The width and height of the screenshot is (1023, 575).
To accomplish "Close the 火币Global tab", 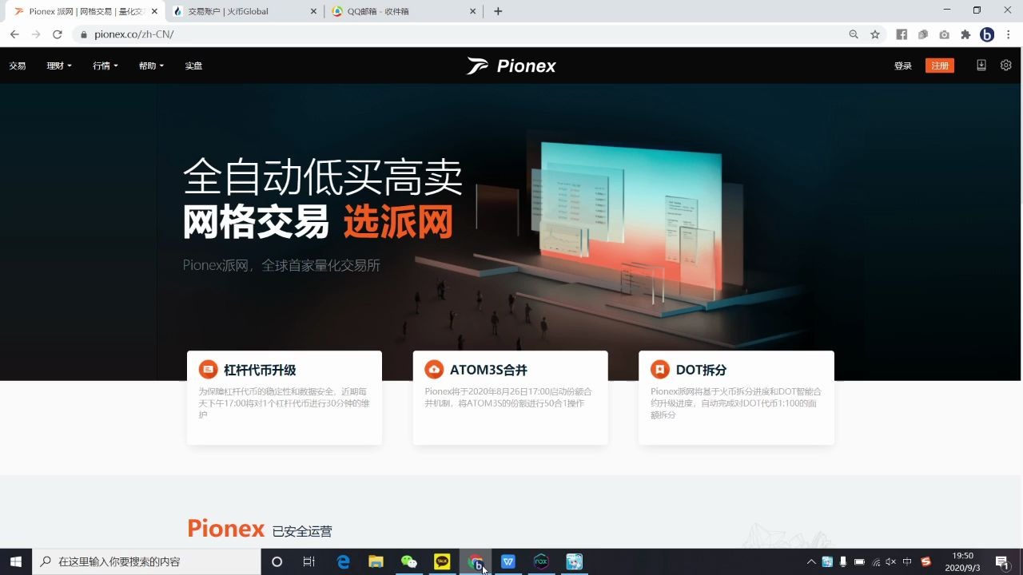I will 314,11.
